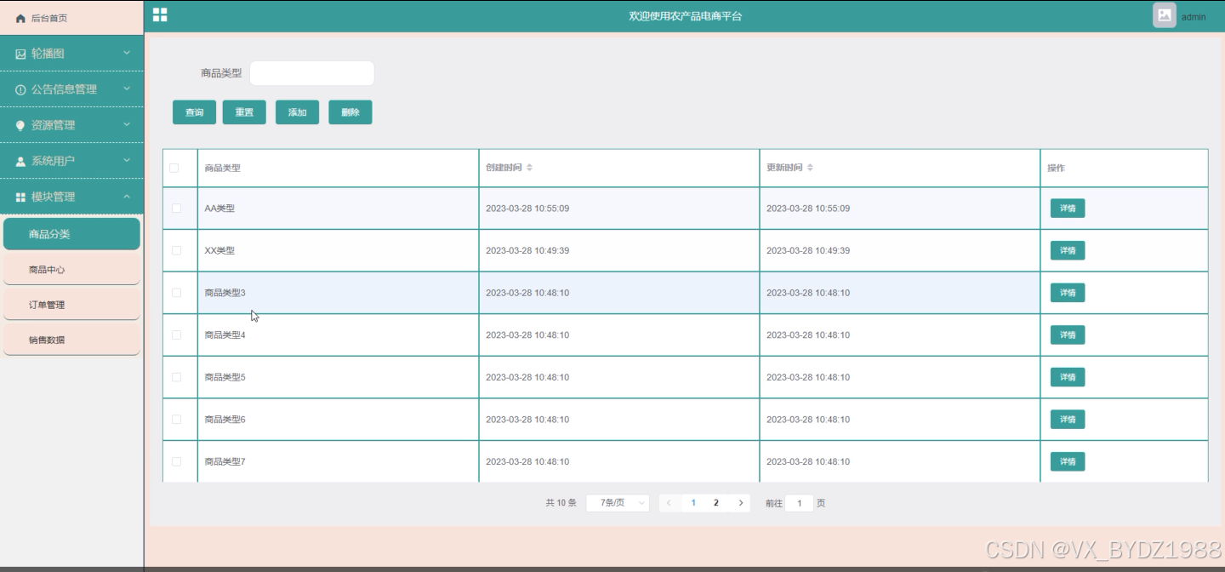Focus the 商品类型 search input field

(x=311, y=73)
